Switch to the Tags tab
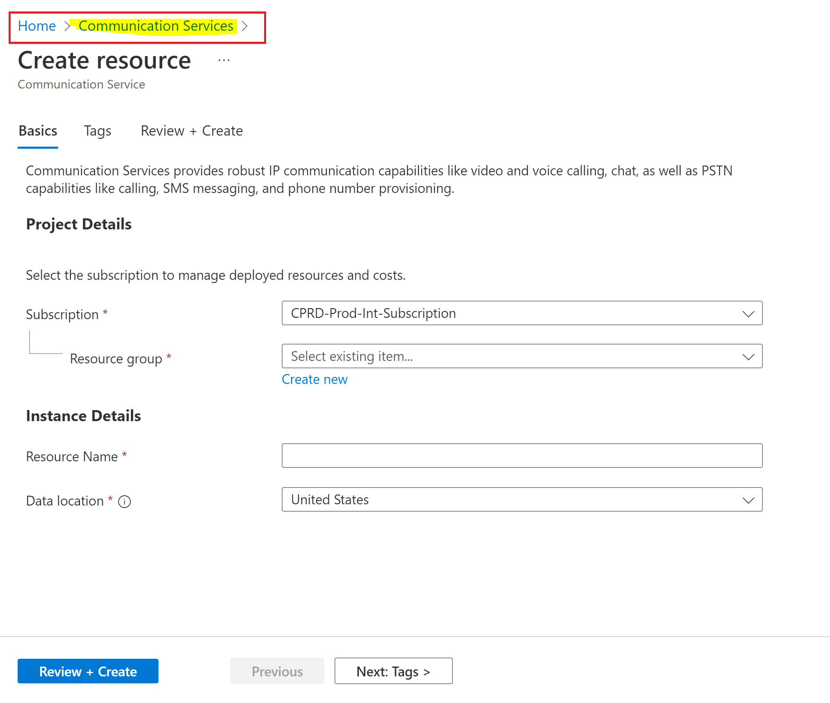The image size is (830, 703). coord(97,131)
